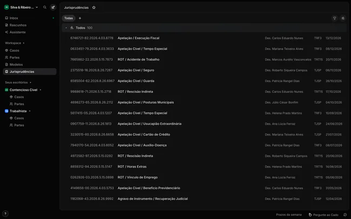Open ROT / Vínculo de Emprego
The width and height of the screenshot is (351, 219).
click(138, 177)
